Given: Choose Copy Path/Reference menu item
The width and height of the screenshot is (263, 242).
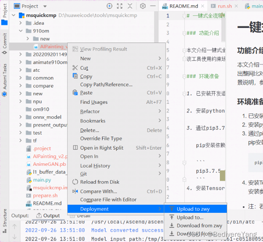Looking at the screenshot, I should (116, 84).
